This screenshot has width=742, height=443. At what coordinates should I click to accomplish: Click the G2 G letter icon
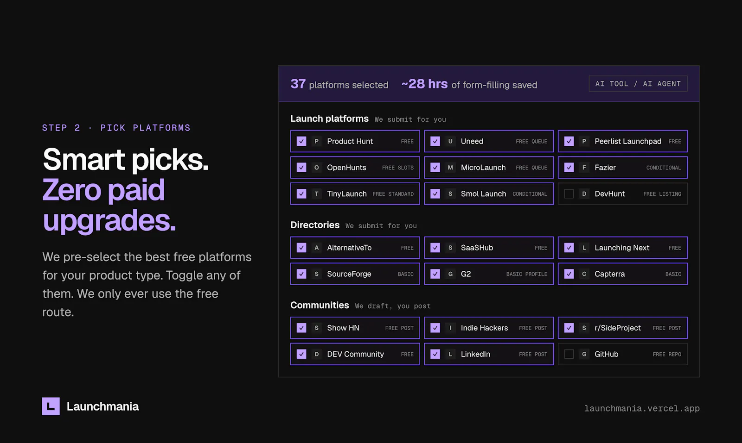click(450, 274)
